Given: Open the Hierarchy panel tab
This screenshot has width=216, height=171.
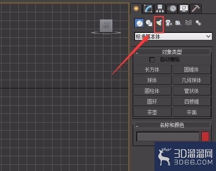Looking at the screenshot, I should coord(160,9).
